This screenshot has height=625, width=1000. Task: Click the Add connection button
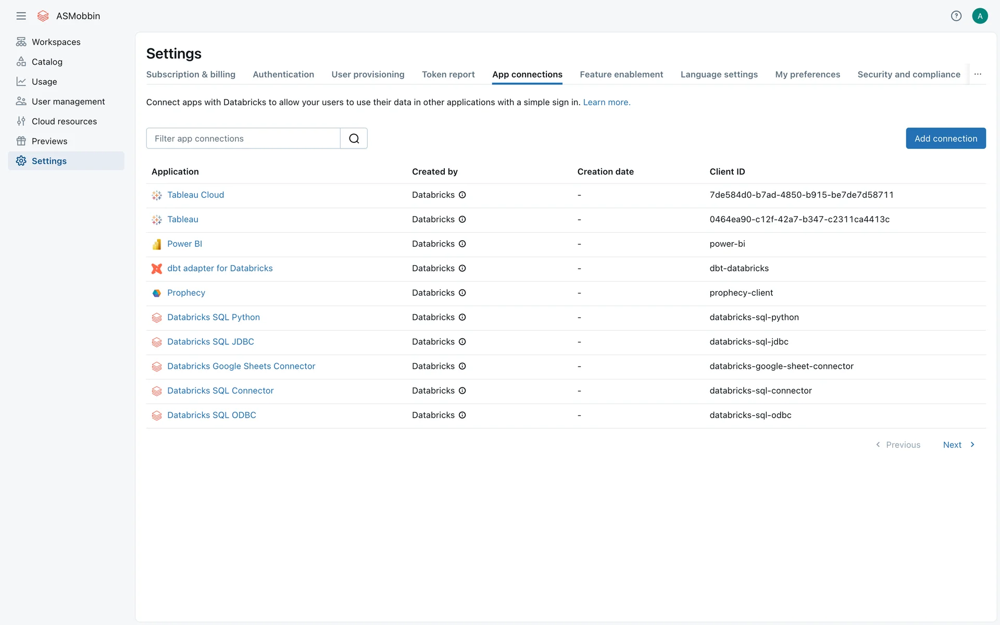click(x=945, y=139)
